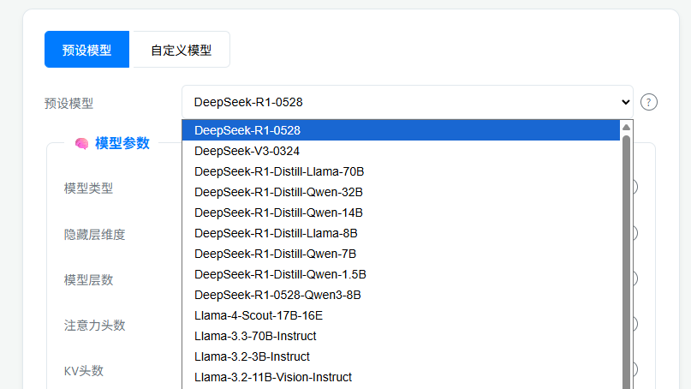
Task: Click the KV头数 label
Action: (x=84, y=371)
